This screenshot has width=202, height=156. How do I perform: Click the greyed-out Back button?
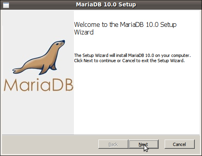[113, 144]
